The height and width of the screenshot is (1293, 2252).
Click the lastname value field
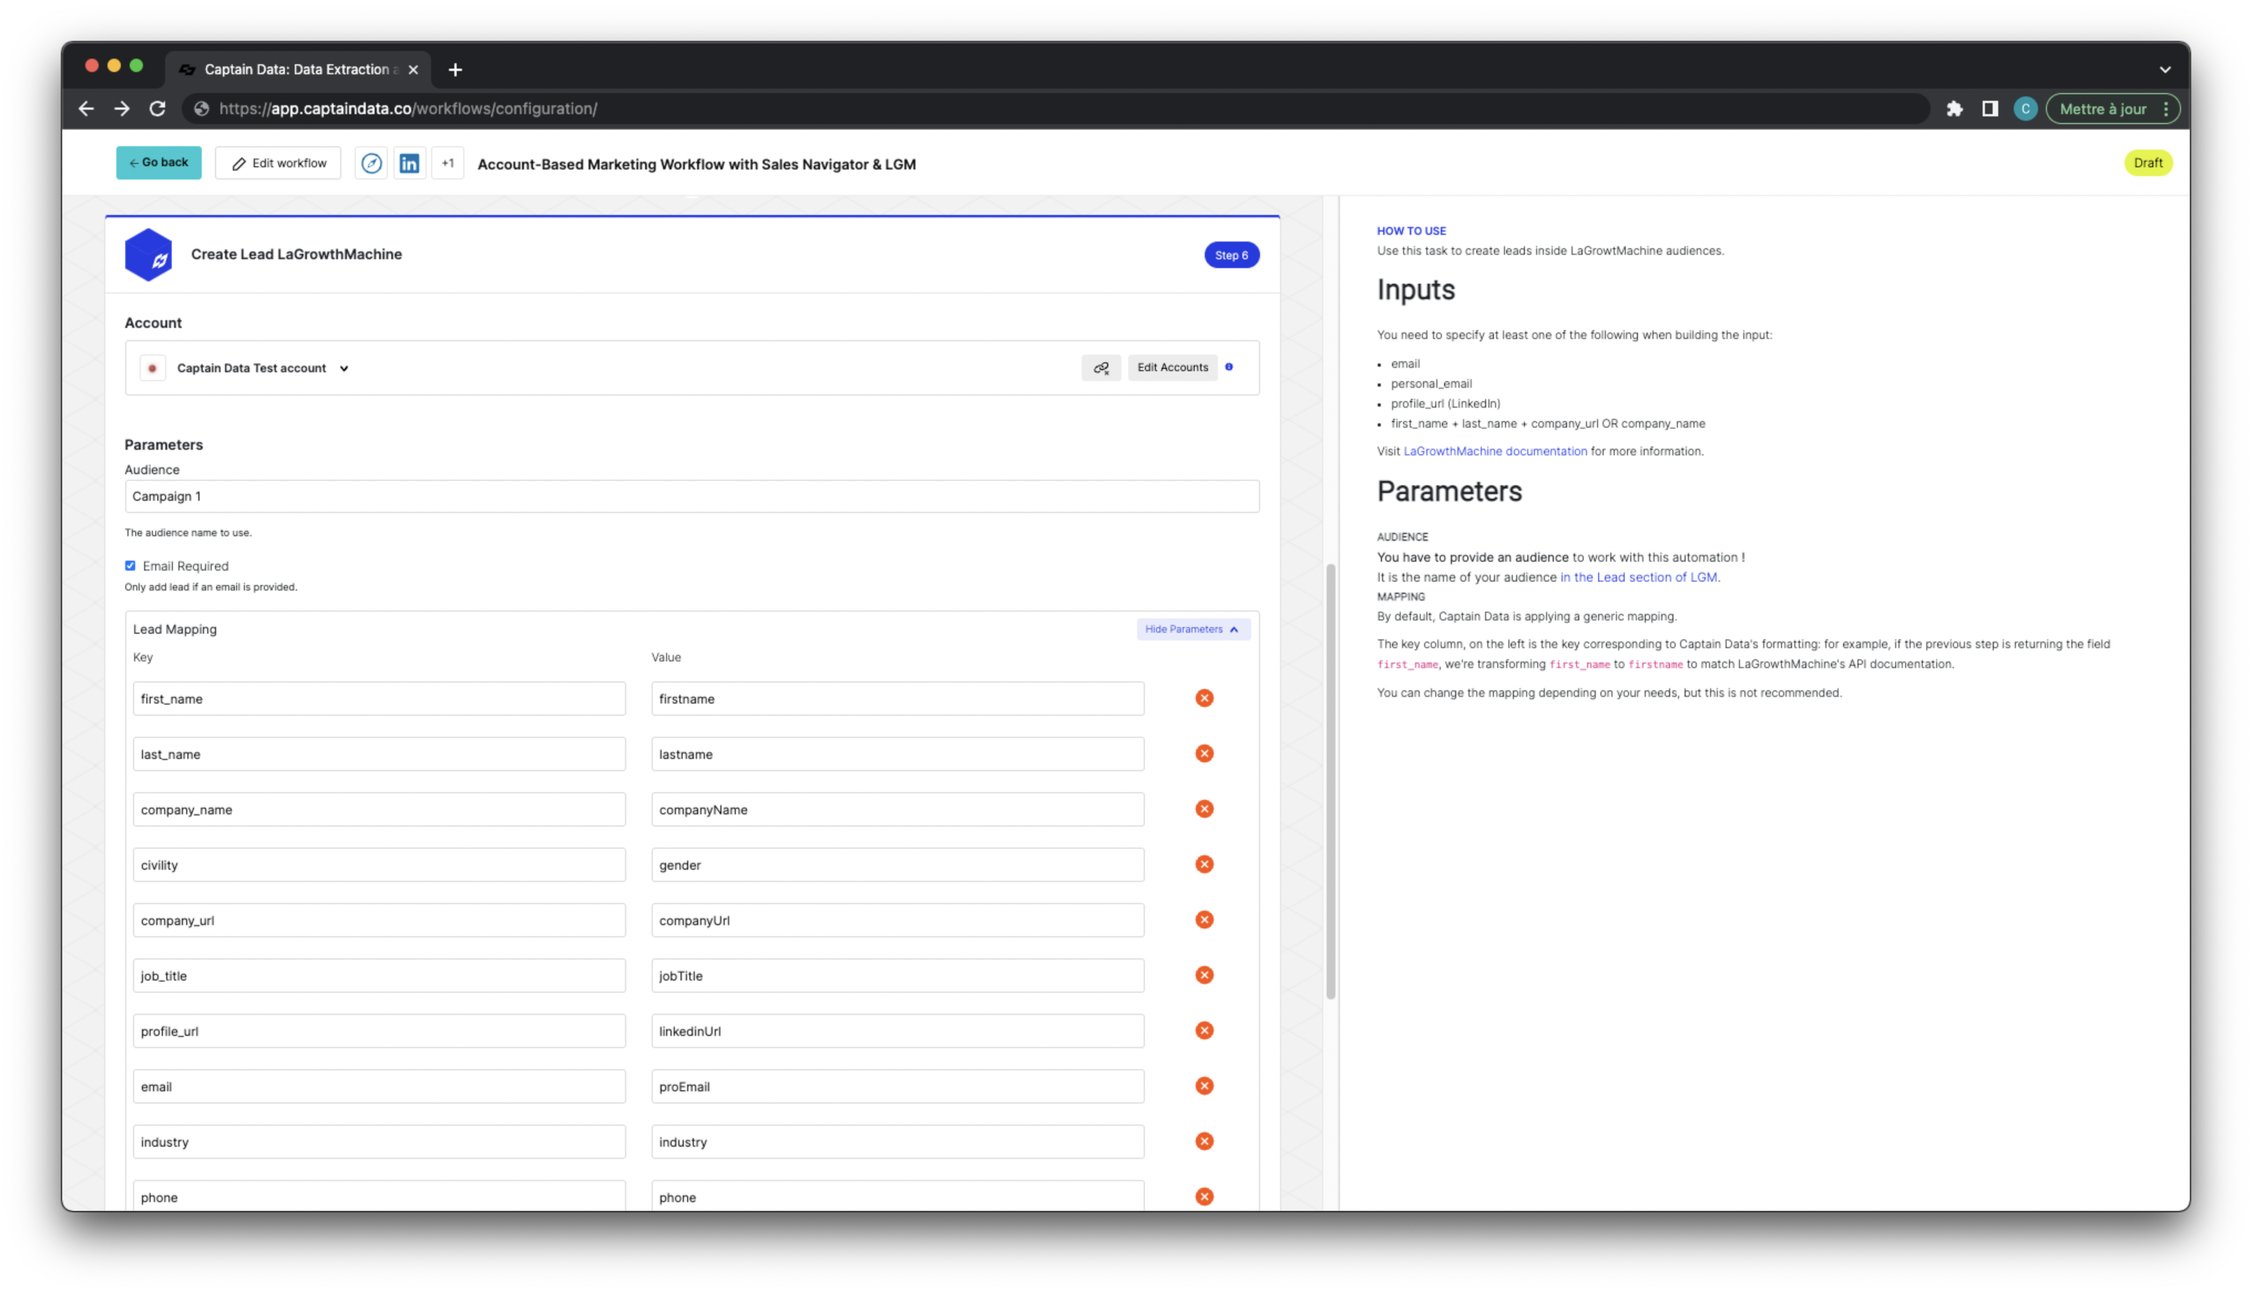[x=897, y=754]
